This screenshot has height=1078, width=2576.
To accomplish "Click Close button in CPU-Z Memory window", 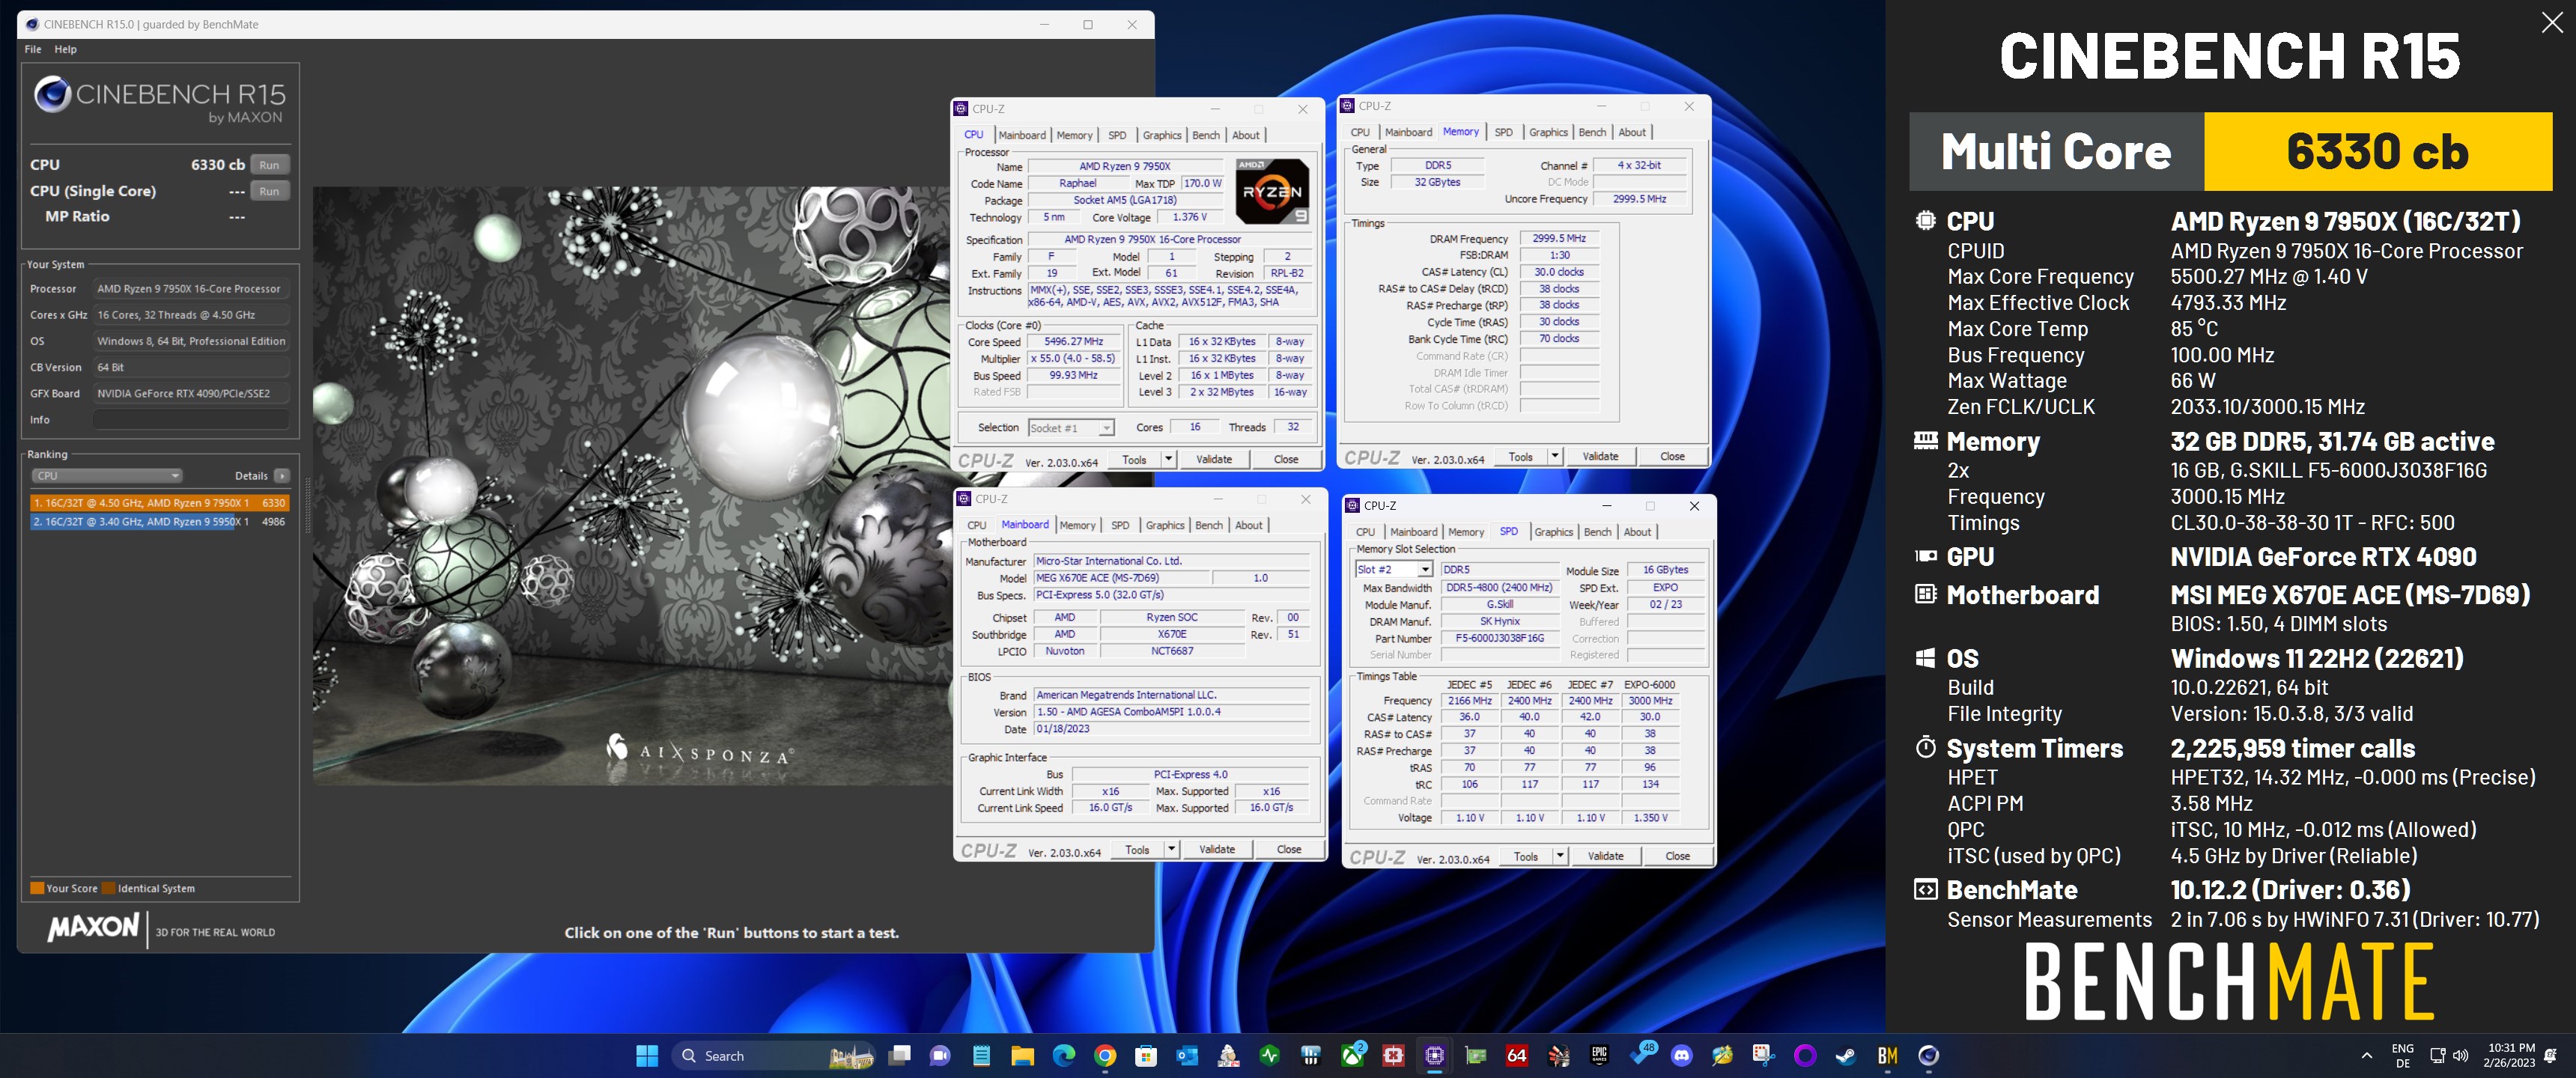I will (x=1672, y=456).
